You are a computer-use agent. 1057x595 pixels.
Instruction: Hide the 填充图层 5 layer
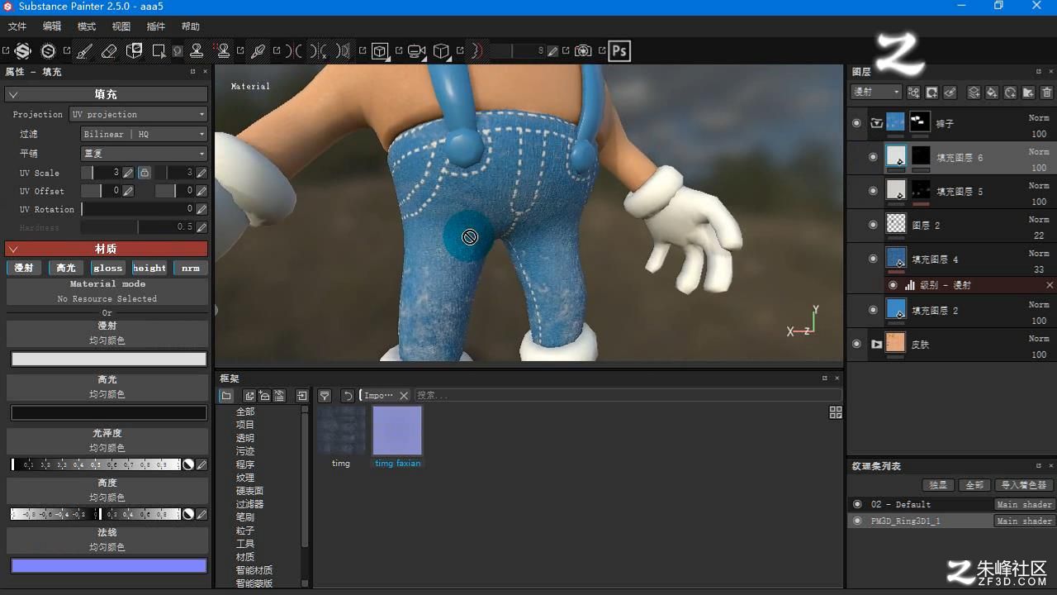point(873,191)
